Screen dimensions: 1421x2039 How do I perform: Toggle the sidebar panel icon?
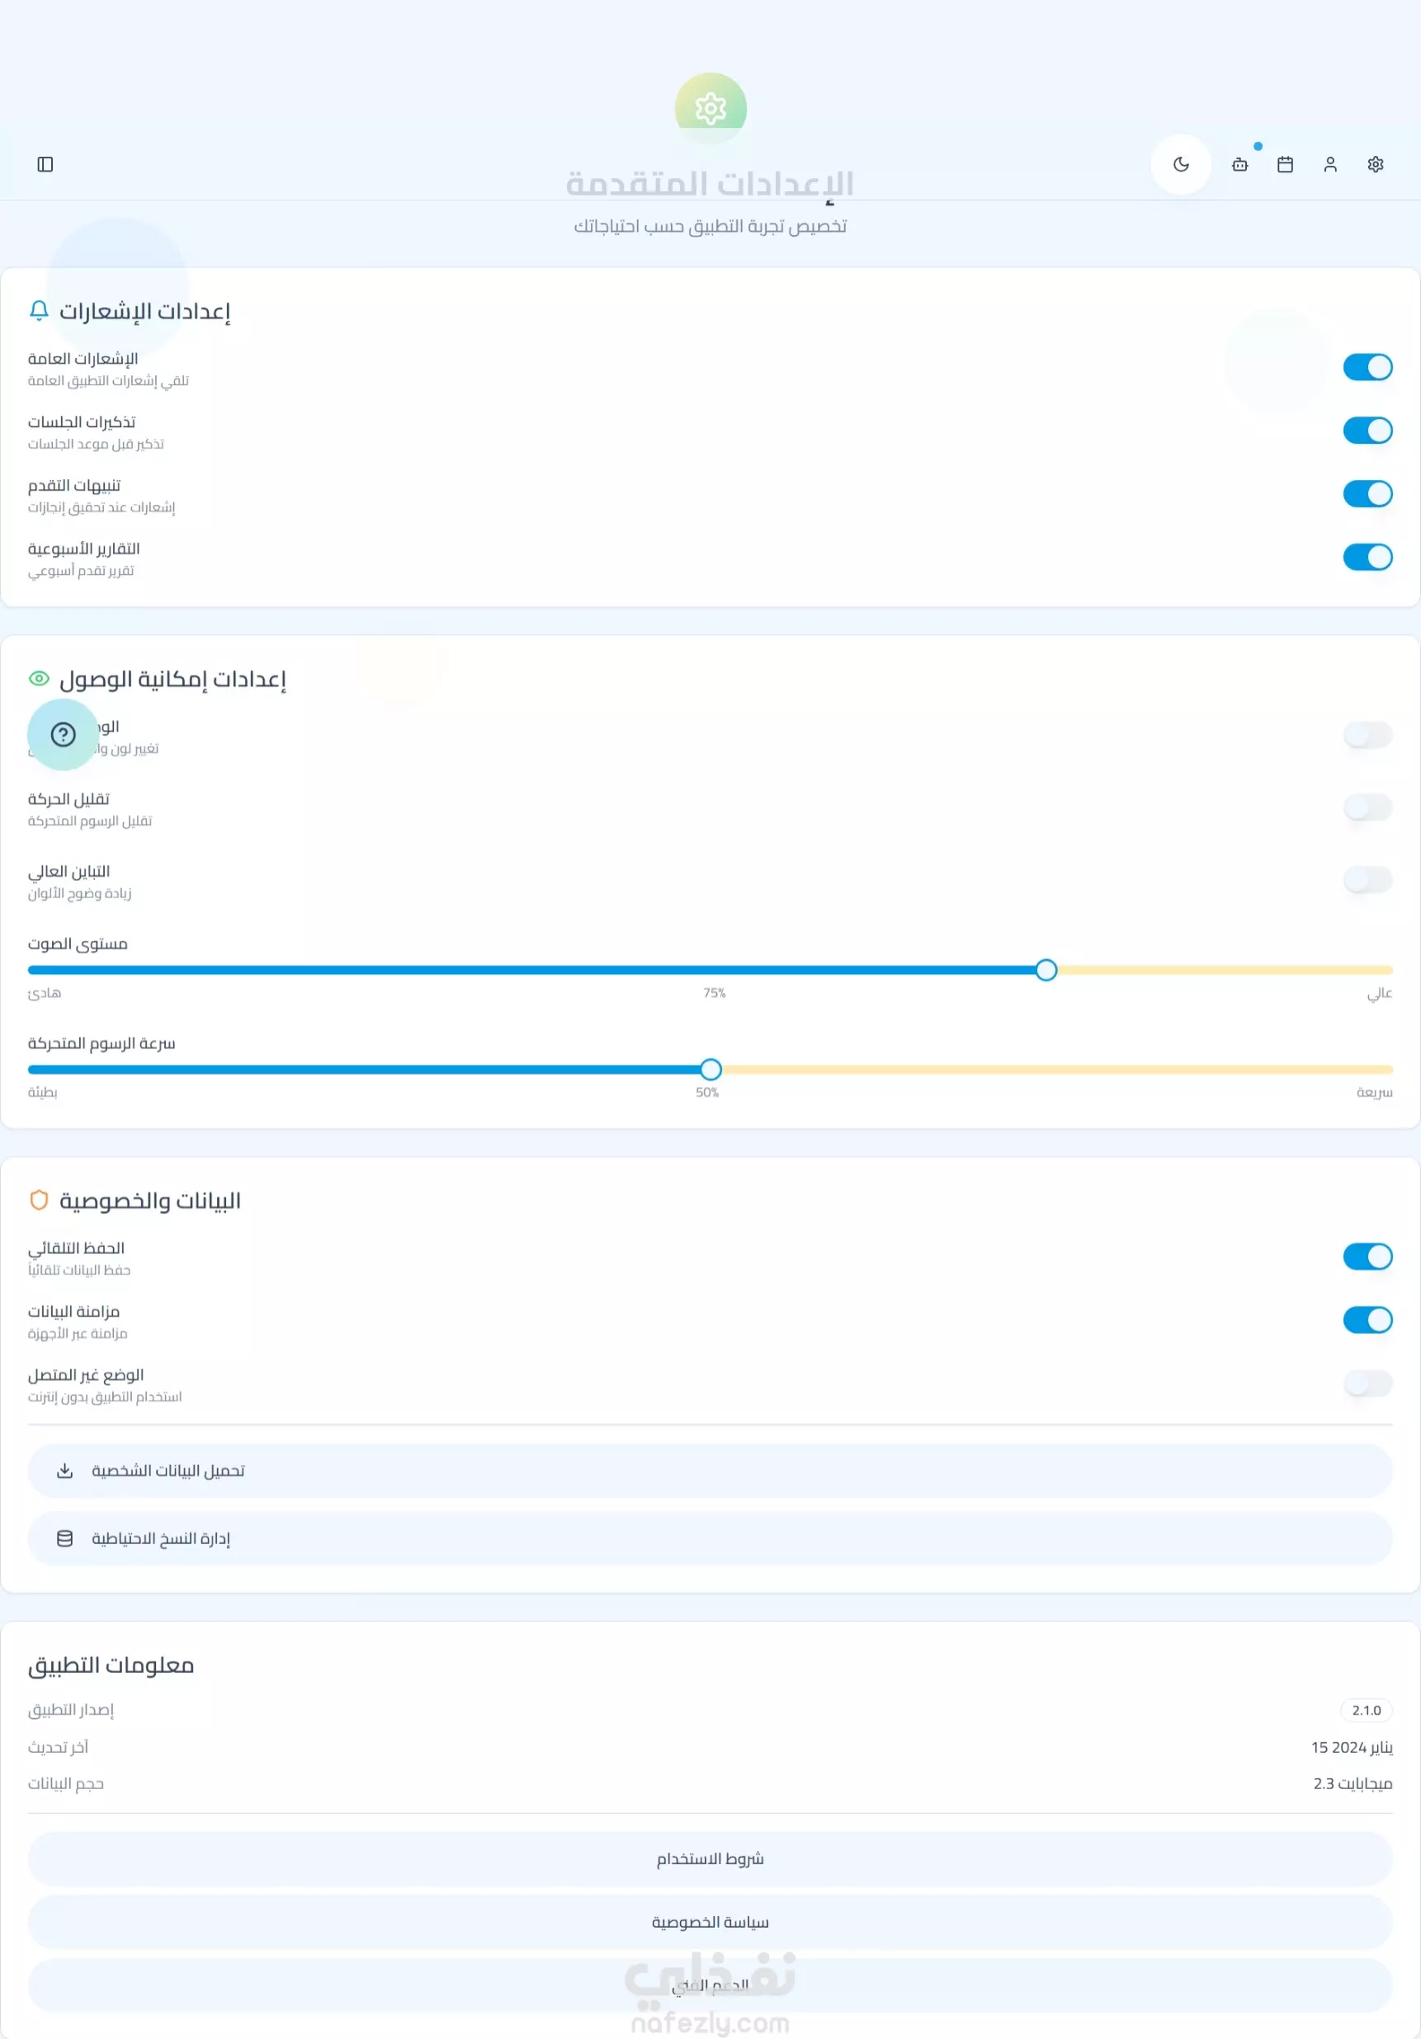pos(45,164)
